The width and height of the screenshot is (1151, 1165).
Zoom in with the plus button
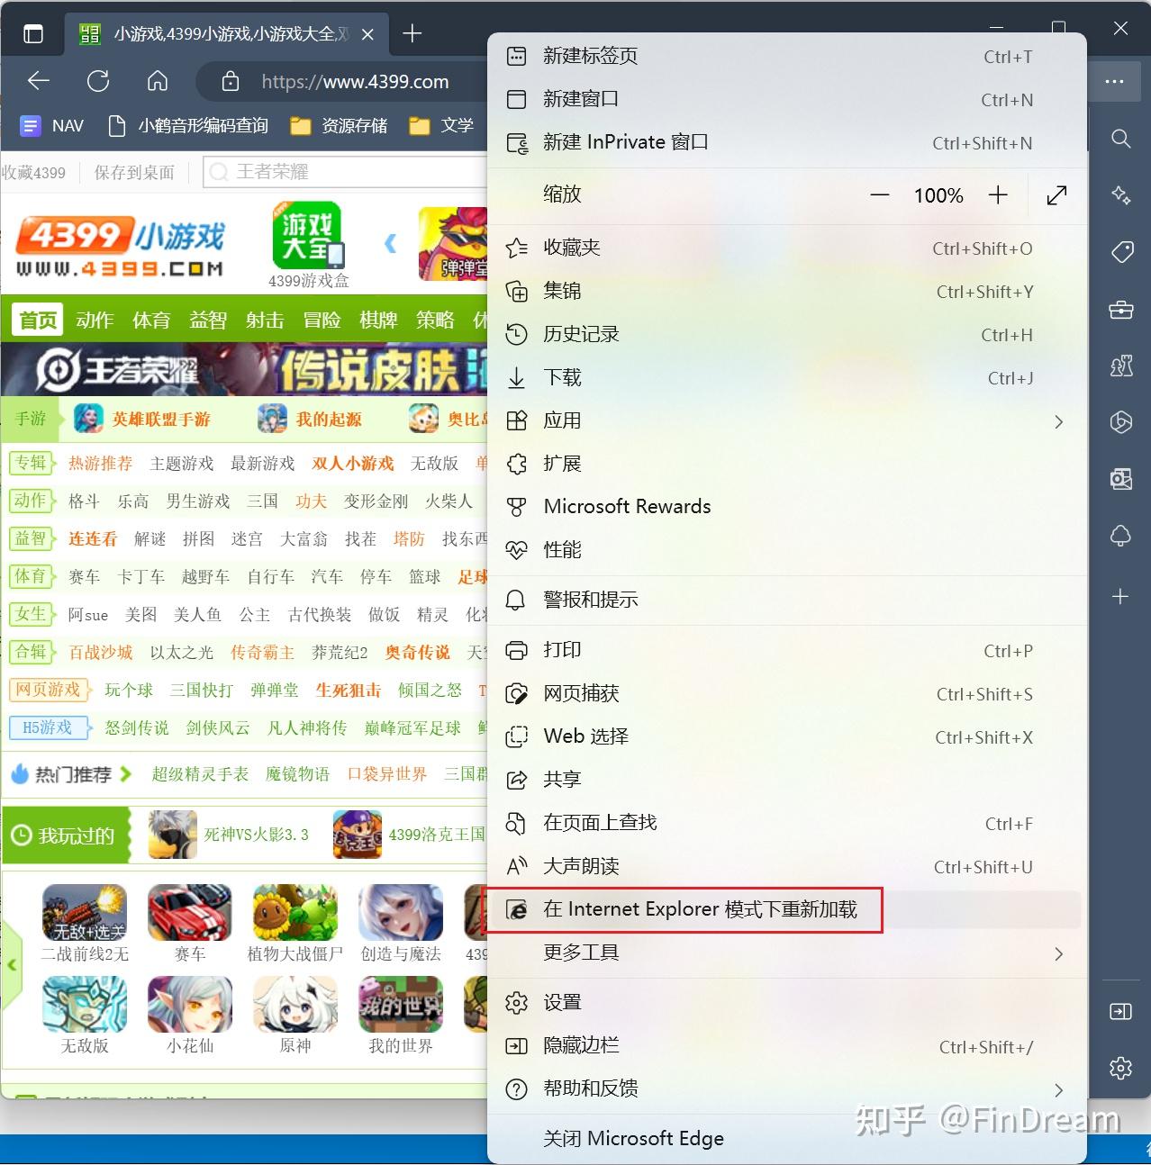pos(998,195)
